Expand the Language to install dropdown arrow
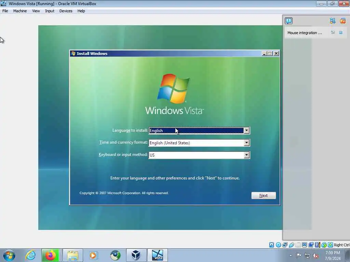Viewport: 350px width, 262px height. coord(246,131)
